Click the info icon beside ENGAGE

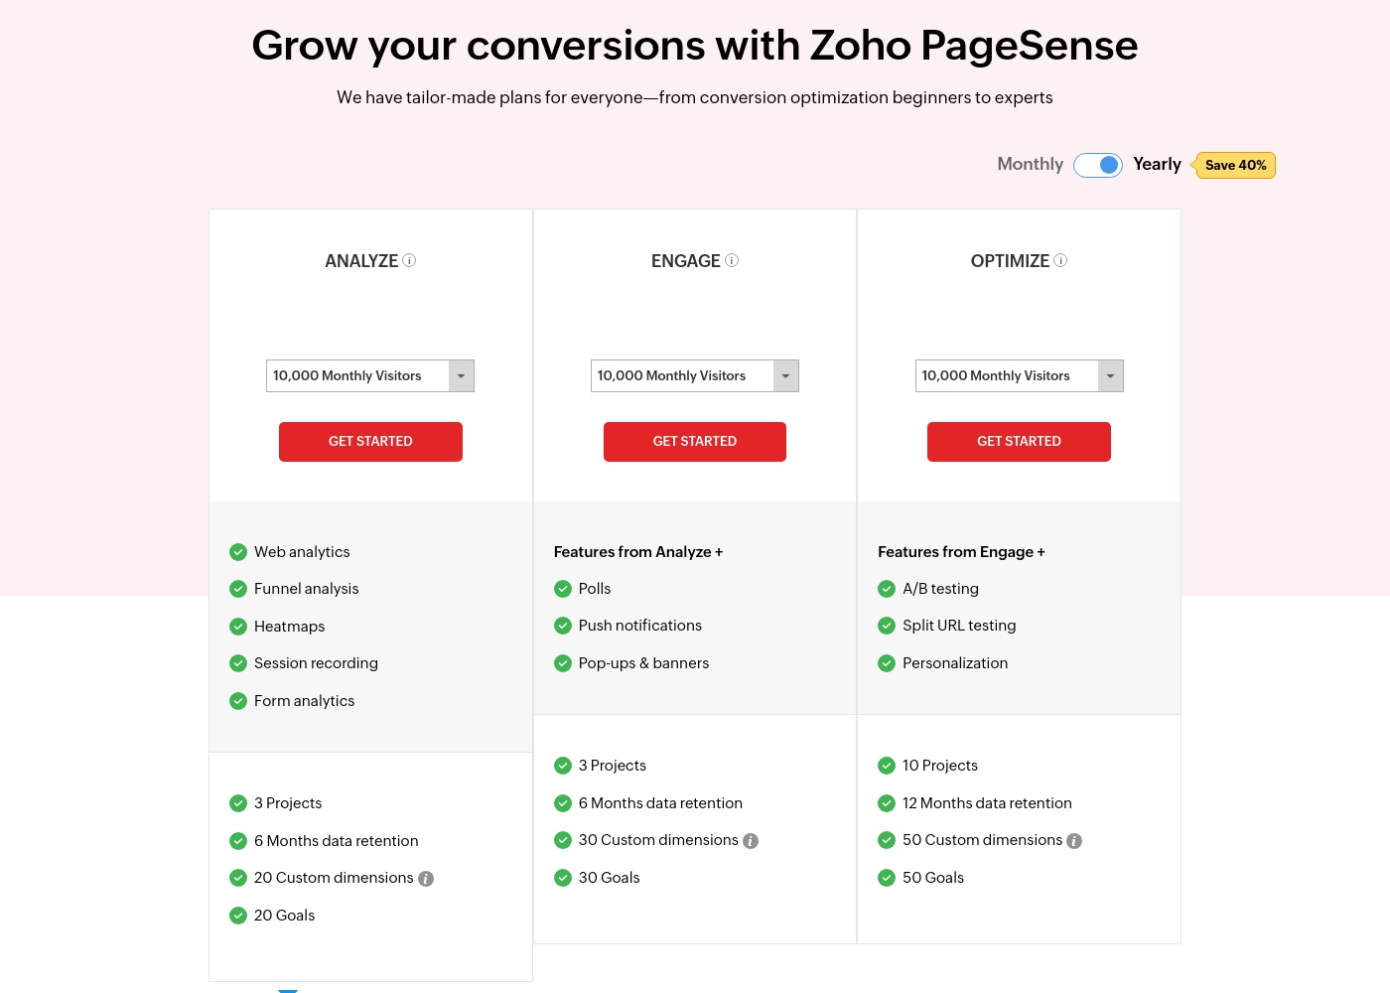732,260
